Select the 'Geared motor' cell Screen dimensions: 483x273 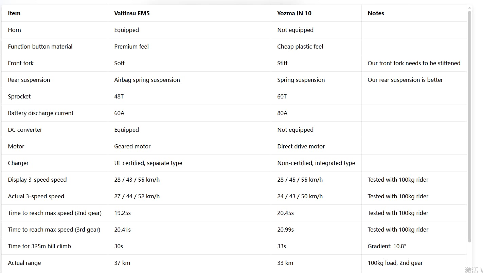132,146
